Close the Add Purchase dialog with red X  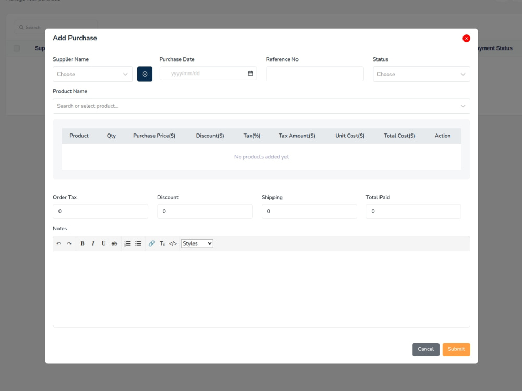click(x=466, y=38)
